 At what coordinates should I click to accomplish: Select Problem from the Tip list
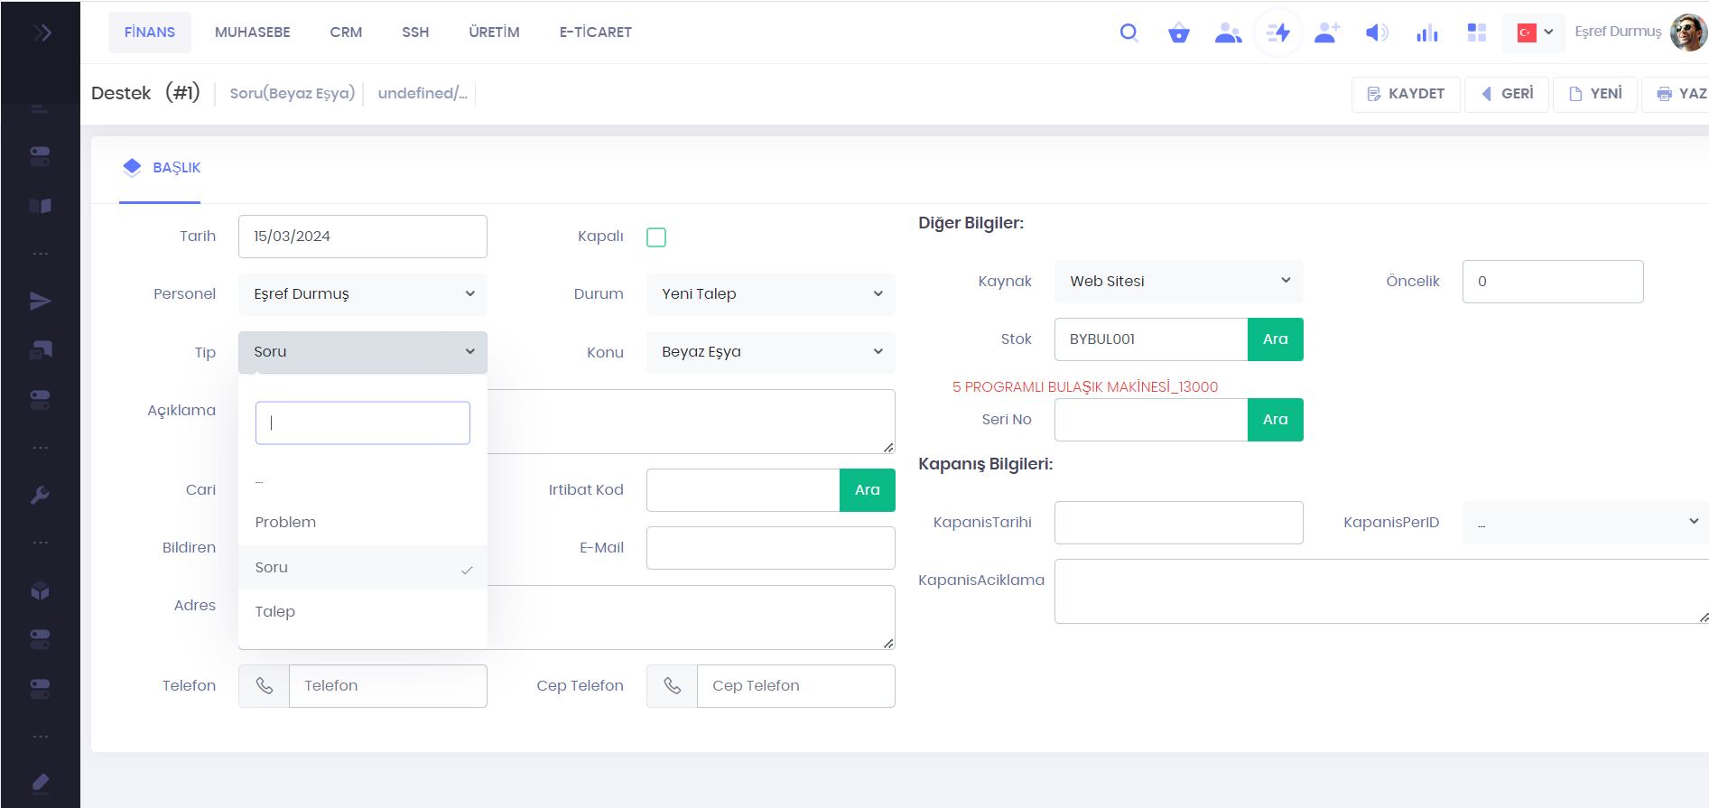285,523
